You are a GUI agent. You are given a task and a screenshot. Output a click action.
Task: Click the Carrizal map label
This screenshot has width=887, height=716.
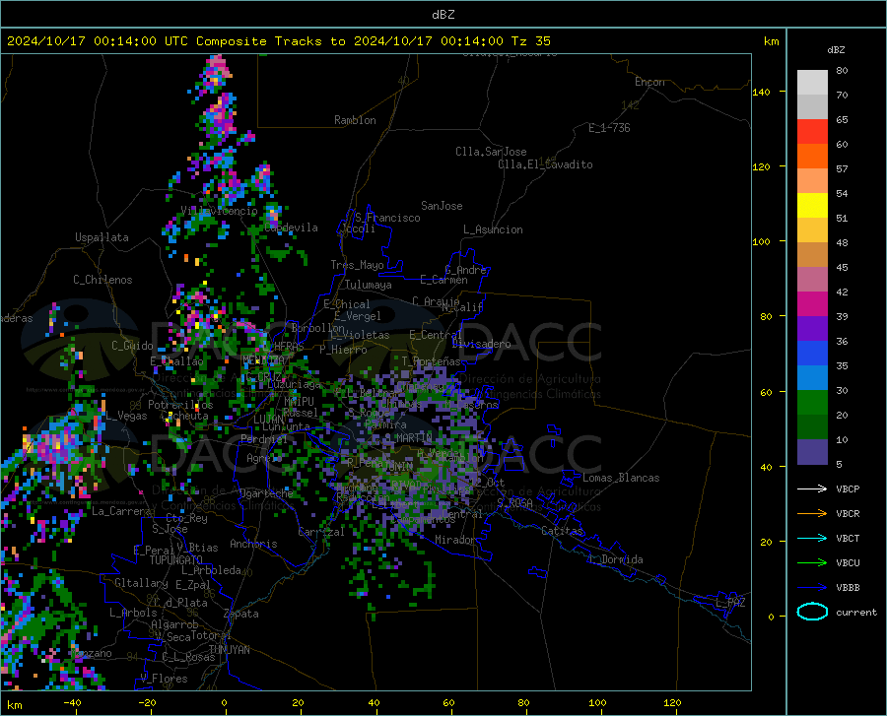point(321,532)
